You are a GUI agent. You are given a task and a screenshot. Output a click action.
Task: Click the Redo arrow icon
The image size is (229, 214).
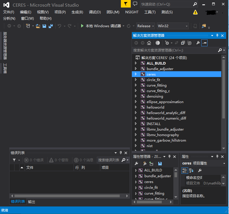tap(70, 26)
